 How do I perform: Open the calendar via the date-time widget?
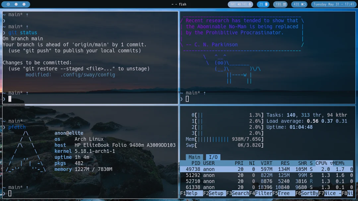click(x=333, y=4)
